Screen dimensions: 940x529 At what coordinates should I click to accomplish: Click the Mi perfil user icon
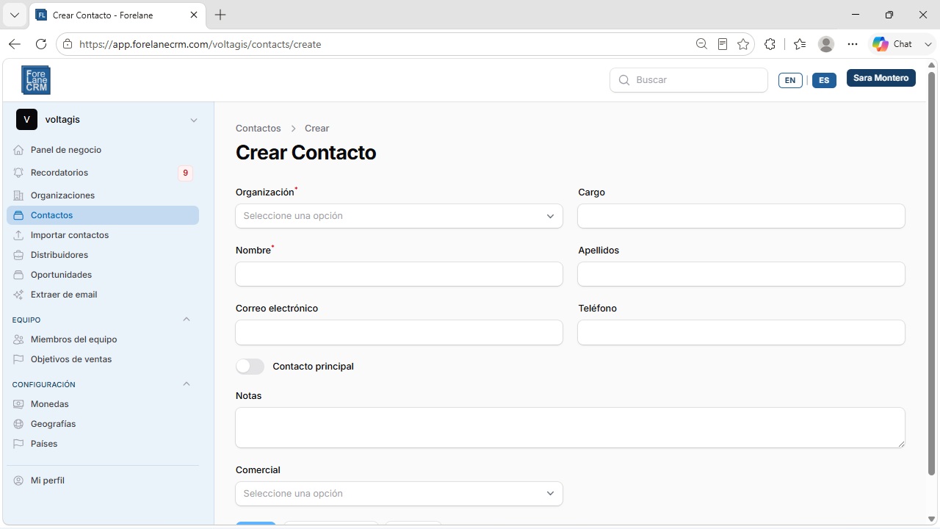click(18, 481)
